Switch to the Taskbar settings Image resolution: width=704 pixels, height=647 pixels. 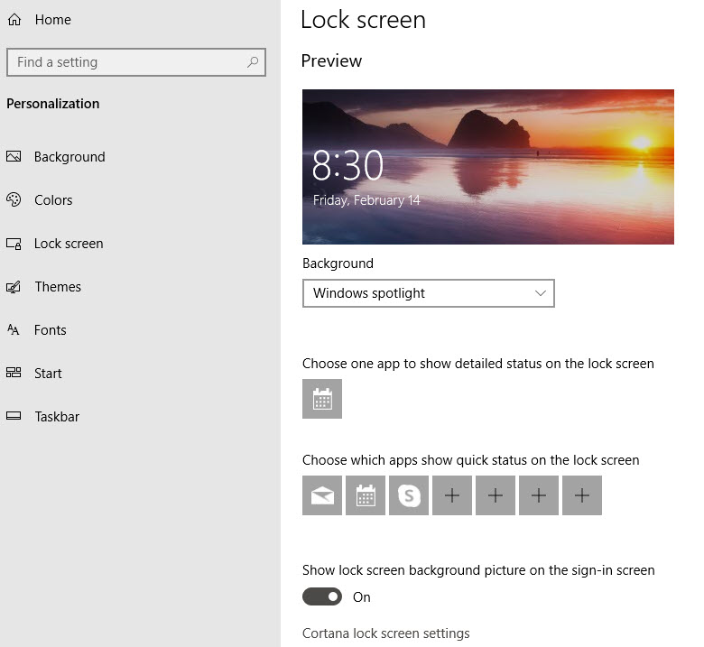click(x=56, y=417)
